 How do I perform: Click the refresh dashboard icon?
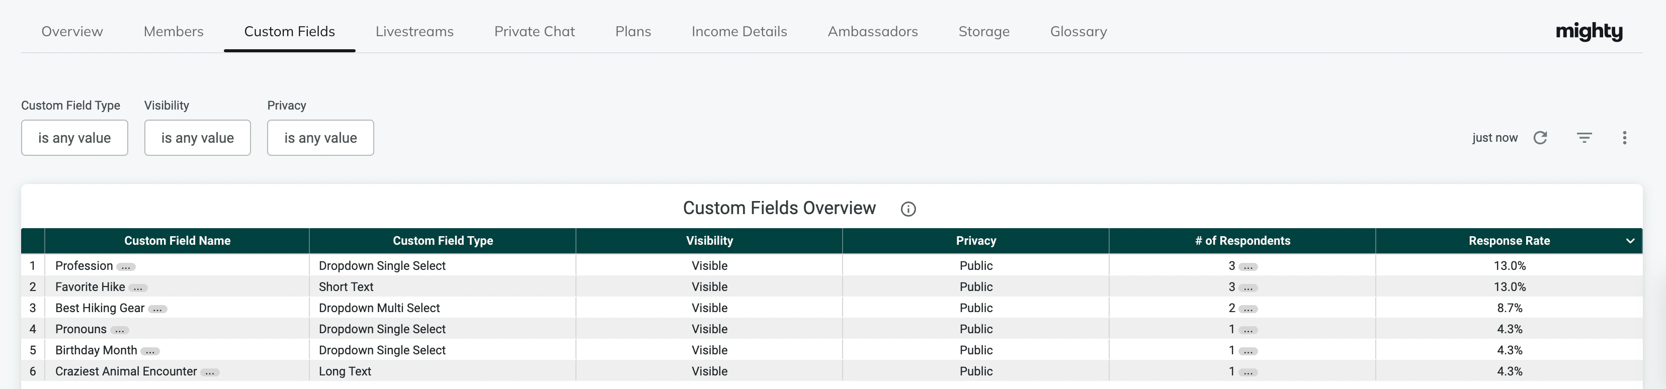coord(1540,138)
